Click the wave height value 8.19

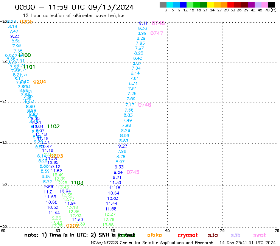tap(12, 26)
